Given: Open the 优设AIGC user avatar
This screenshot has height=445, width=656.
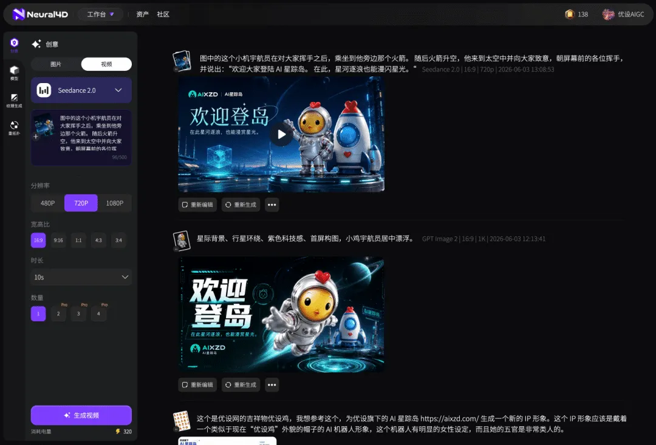Looking at the screenshot, I should 608,14.
